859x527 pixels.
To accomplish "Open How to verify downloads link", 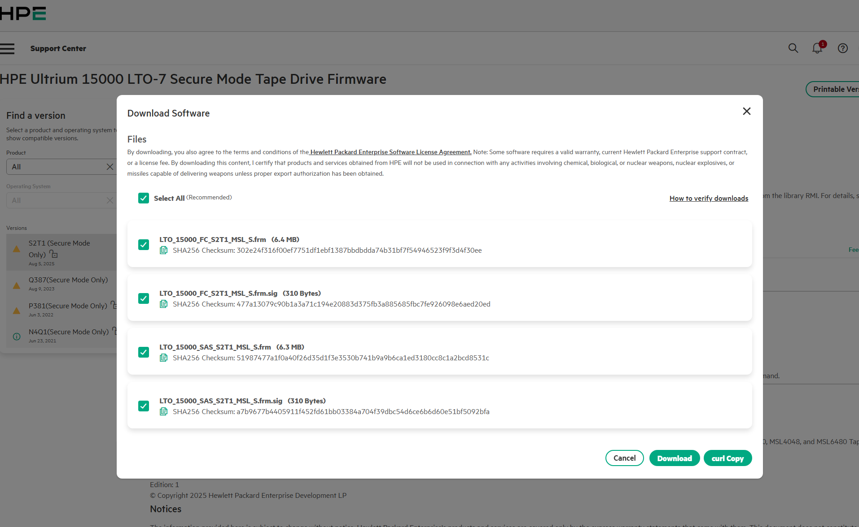I will point(709,199).
